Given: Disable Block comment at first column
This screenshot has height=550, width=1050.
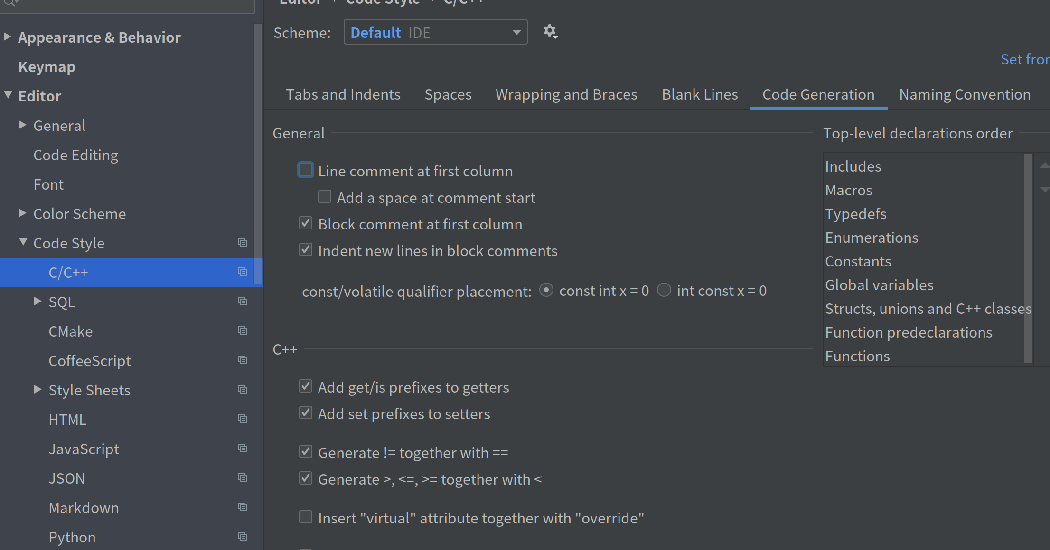Looking at the screenshot, I should pos(305,222).
